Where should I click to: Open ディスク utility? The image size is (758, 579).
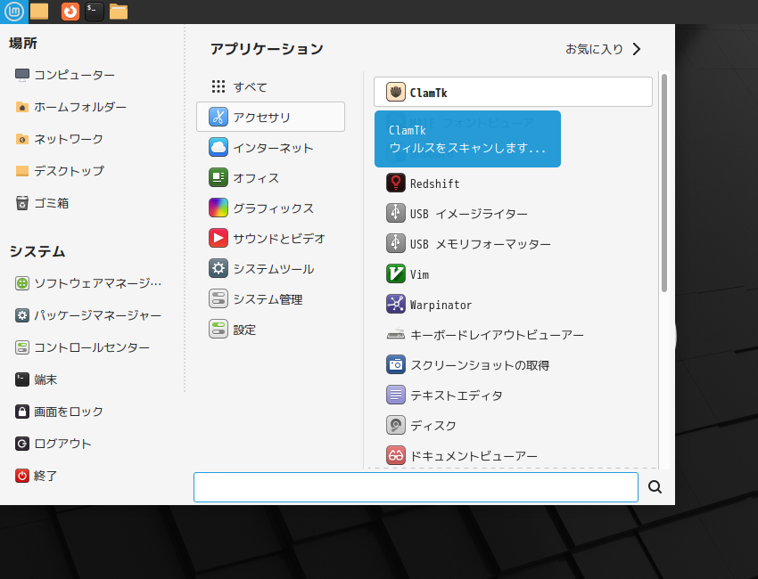513,426
